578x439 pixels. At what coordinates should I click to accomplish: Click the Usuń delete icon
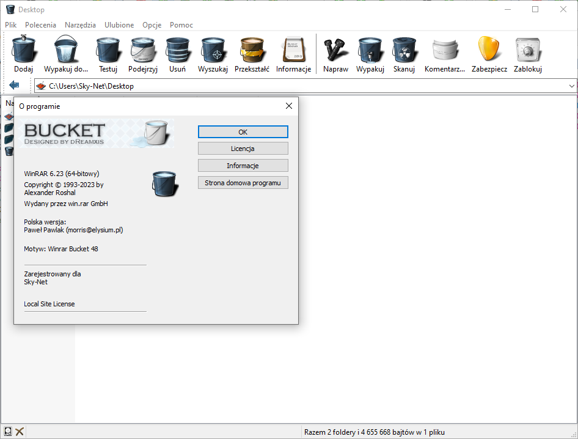177,49
